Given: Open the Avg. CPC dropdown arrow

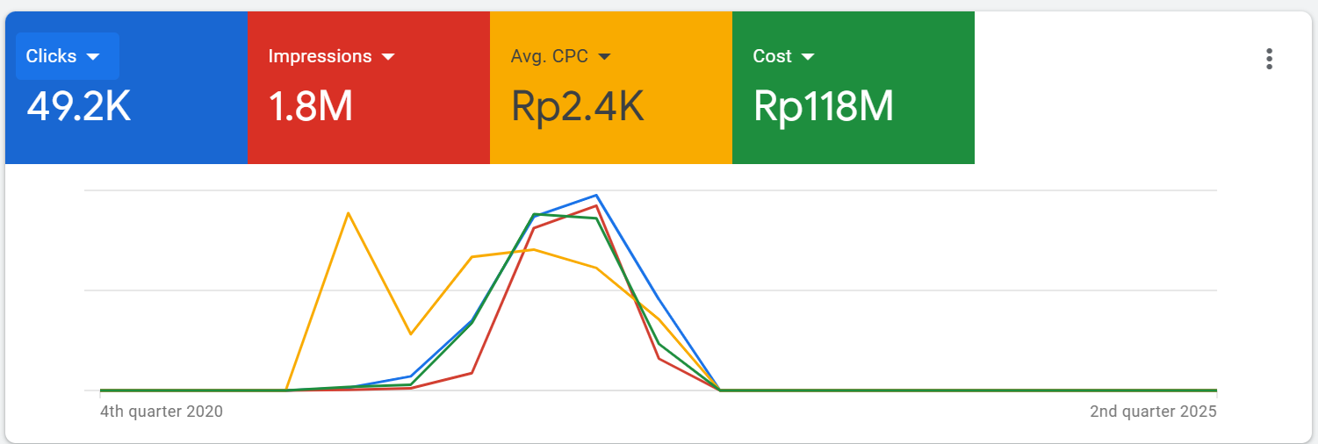Looking at the screenshot, I should (x=604, y=57).
